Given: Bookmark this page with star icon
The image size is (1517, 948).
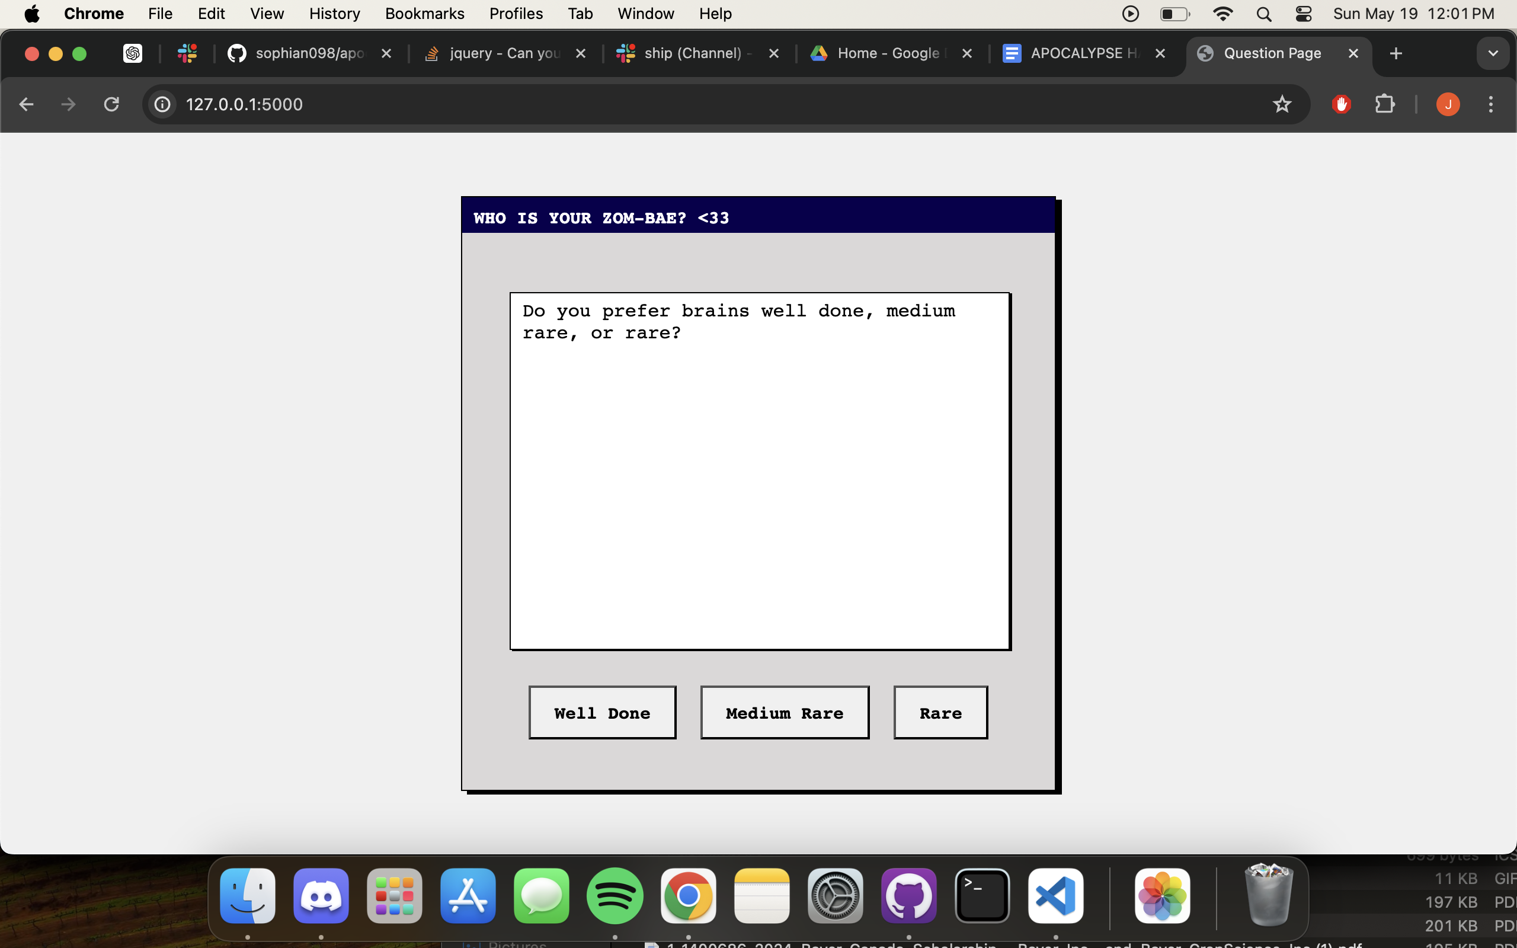Looking at the screenshot, I should point(1282,104).
